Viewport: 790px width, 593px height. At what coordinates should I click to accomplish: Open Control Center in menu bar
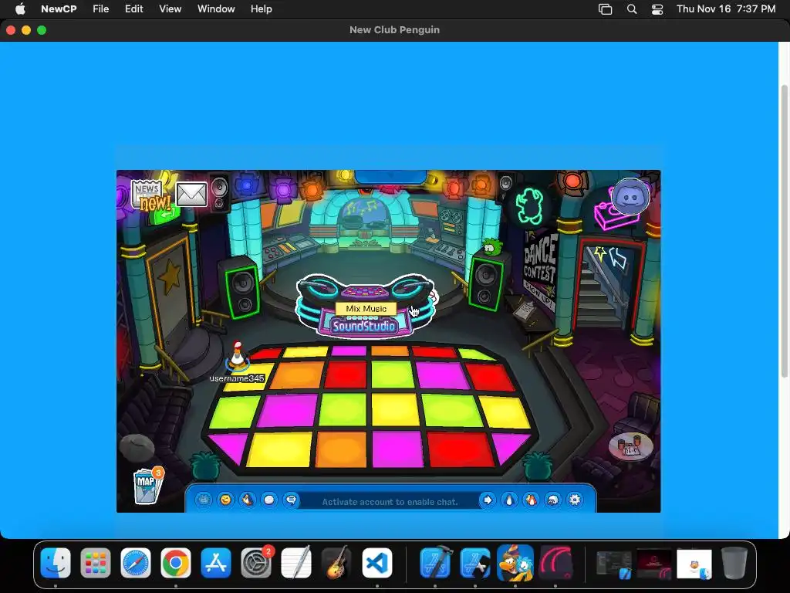click(x=657, y=9)
